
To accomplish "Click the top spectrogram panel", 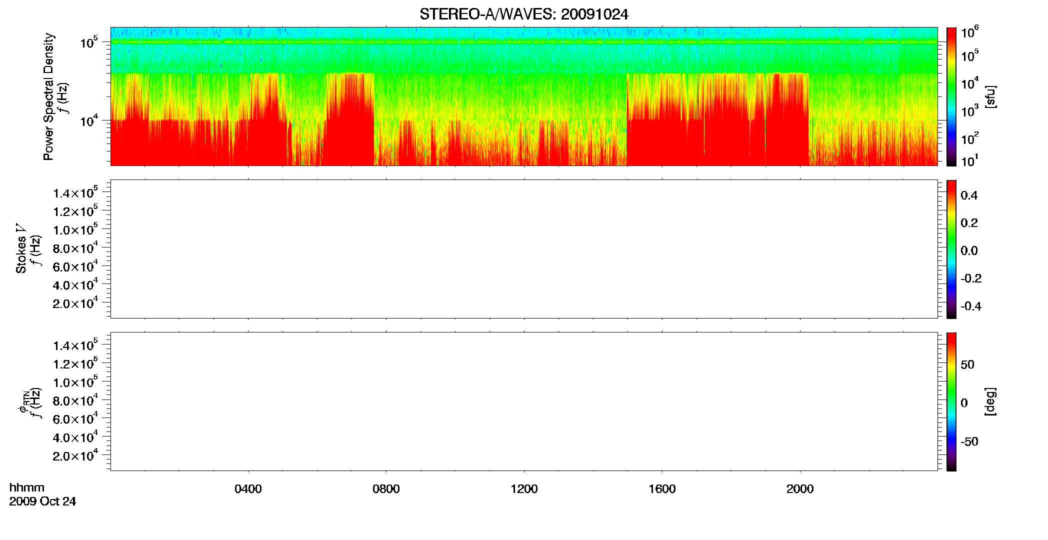I will click(x=524, y=96).
